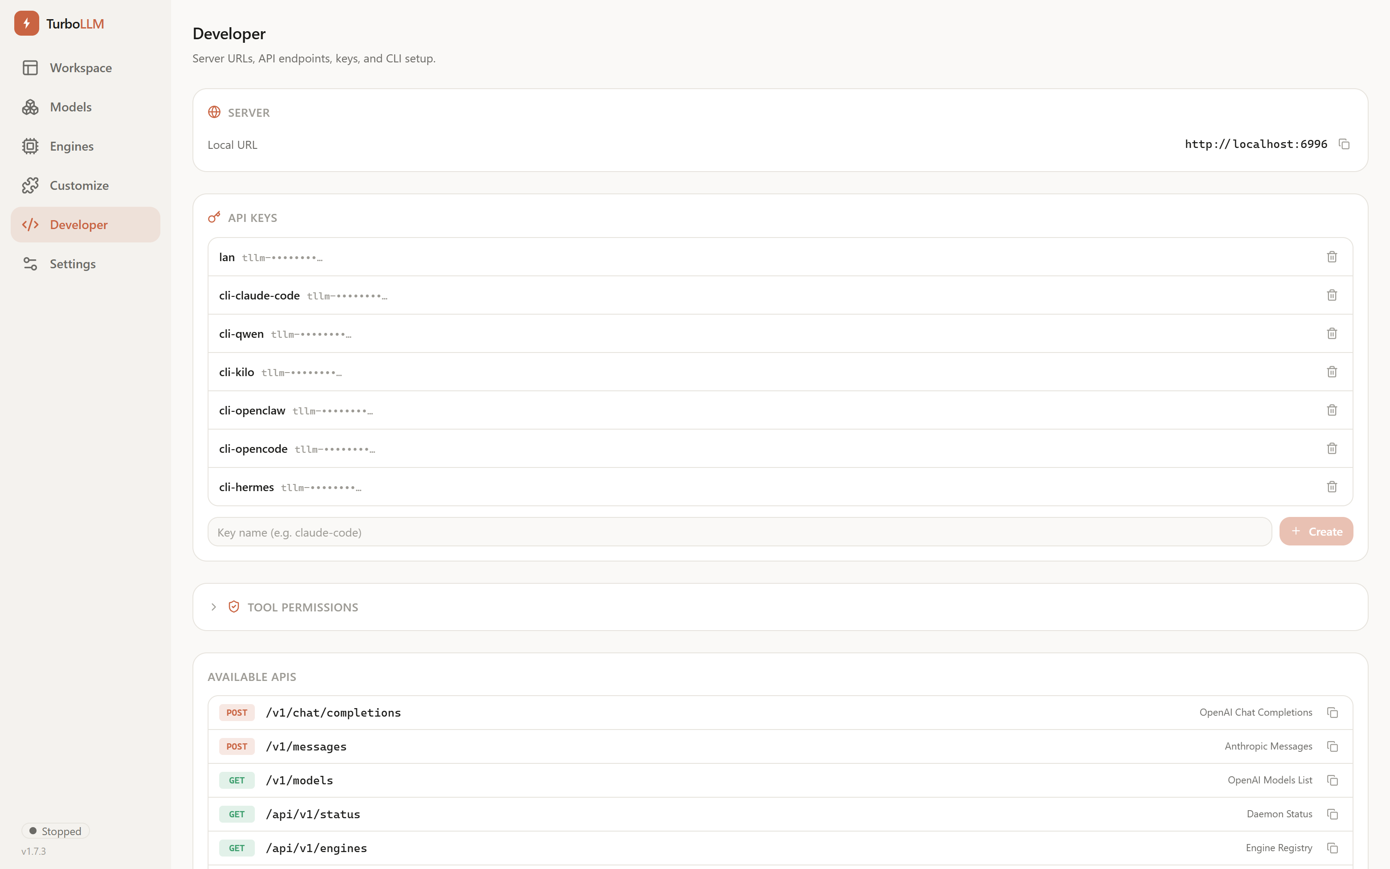Click the cli-kilo key name
This screenshot has height=869, width=1390.
pyautogui.click(x=236, y=372)
